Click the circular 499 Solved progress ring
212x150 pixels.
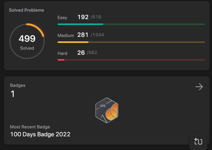(27, 41)
